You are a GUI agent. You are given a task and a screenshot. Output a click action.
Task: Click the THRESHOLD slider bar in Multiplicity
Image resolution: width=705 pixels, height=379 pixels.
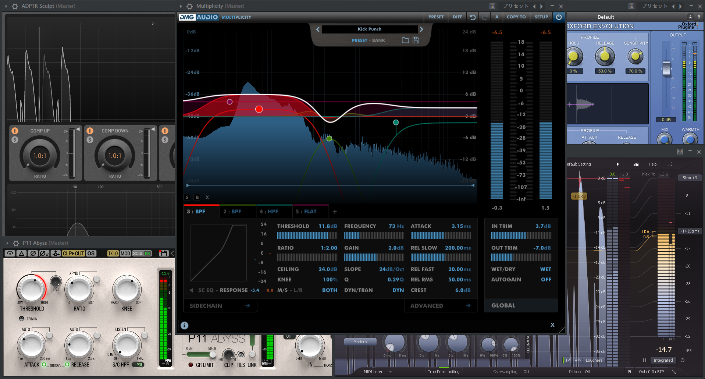[x=307, y=236]
